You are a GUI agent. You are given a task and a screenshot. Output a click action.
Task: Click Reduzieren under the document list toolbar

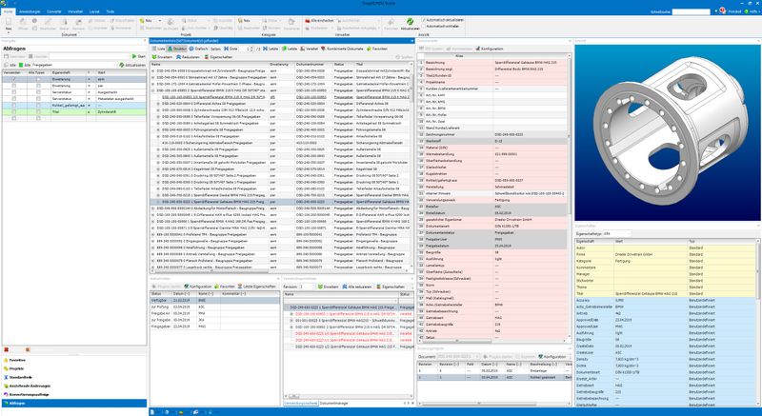click(x=188, y=57)
